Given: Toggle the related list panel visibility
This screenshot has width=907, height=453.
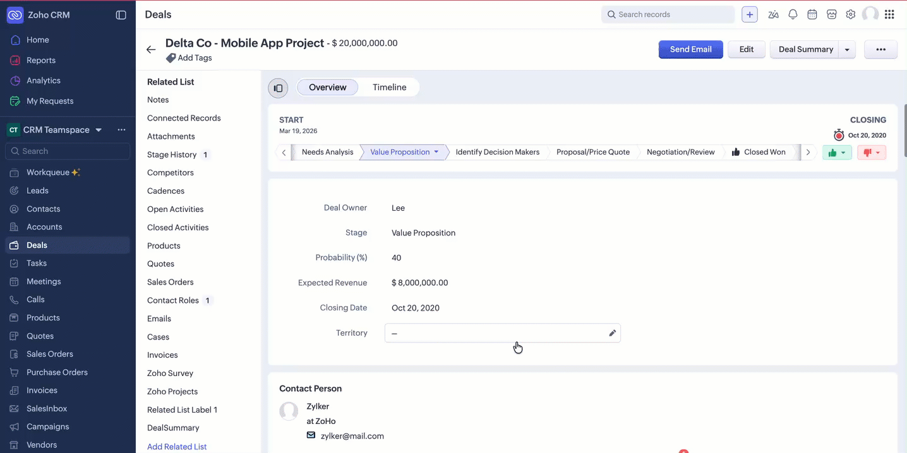Looking at the screenshot, I should tap(278, 88).
